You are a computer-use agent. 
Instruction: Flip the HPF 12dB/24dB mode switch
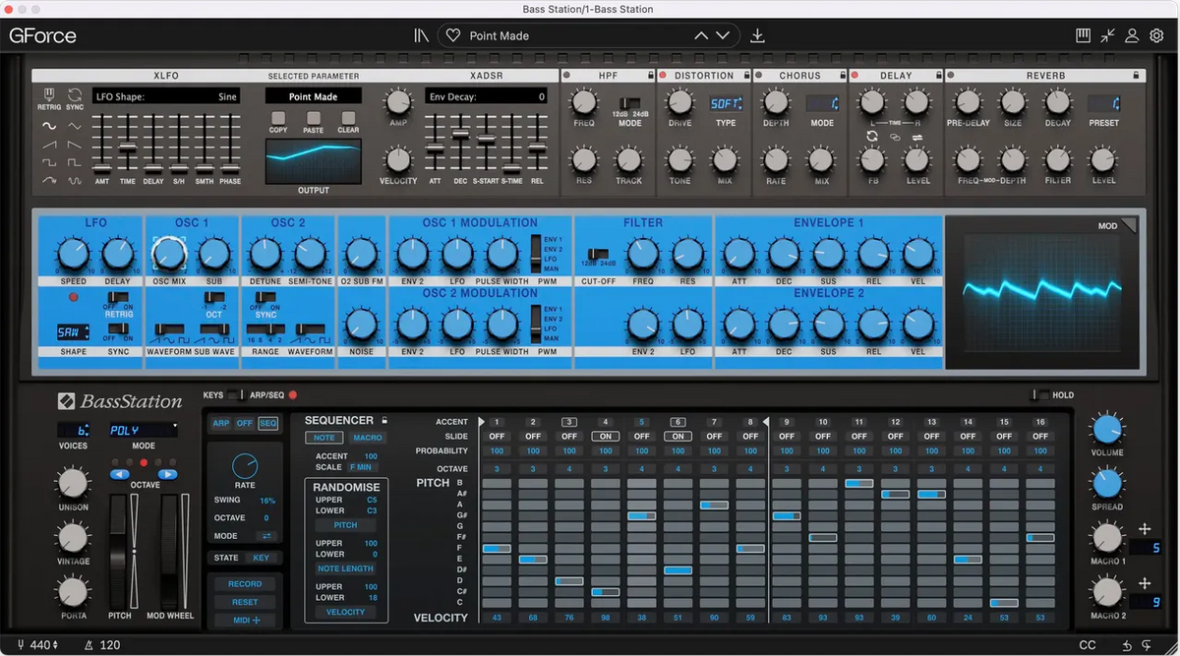coord(629,102)
